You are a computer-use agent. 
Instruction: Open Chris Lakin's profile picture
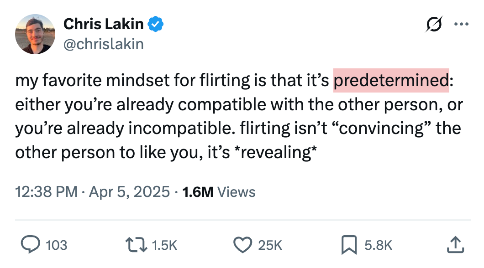35,34
